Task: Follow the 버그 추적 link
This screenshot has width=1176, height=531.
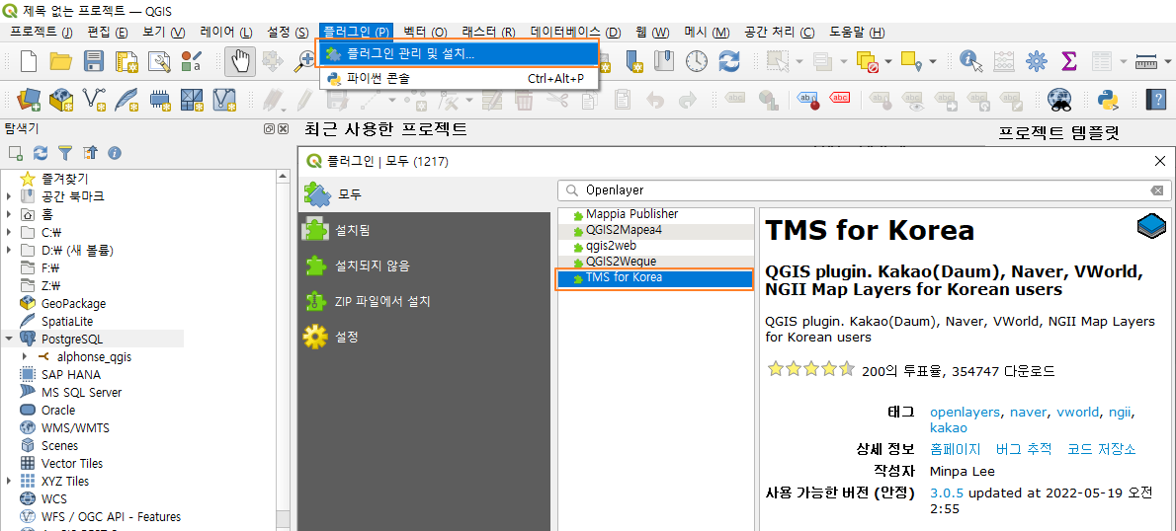Action: (1024, 449)
